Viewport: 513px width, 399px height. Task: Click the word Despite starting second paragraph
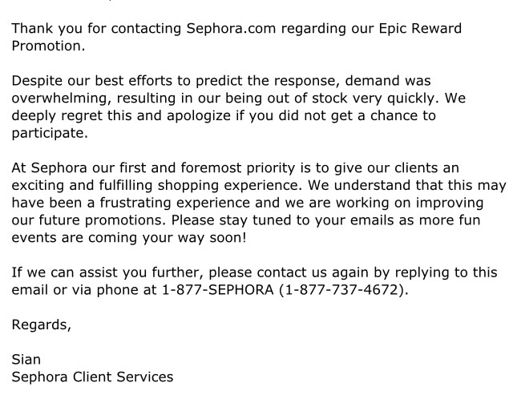[37, 81]
